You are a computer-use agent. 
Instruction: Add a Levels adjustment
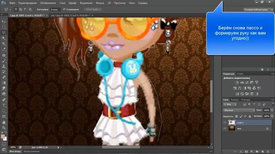(x=242, y=83)
